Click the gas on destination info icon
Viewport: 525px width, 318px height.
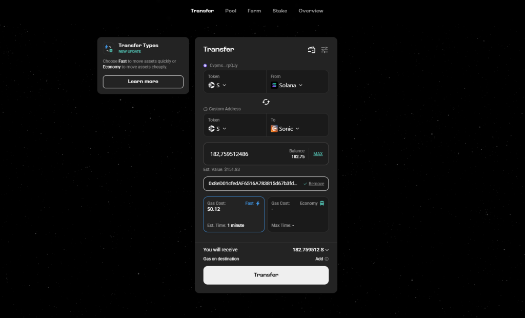pyautogui.click(x=327, y=259)
